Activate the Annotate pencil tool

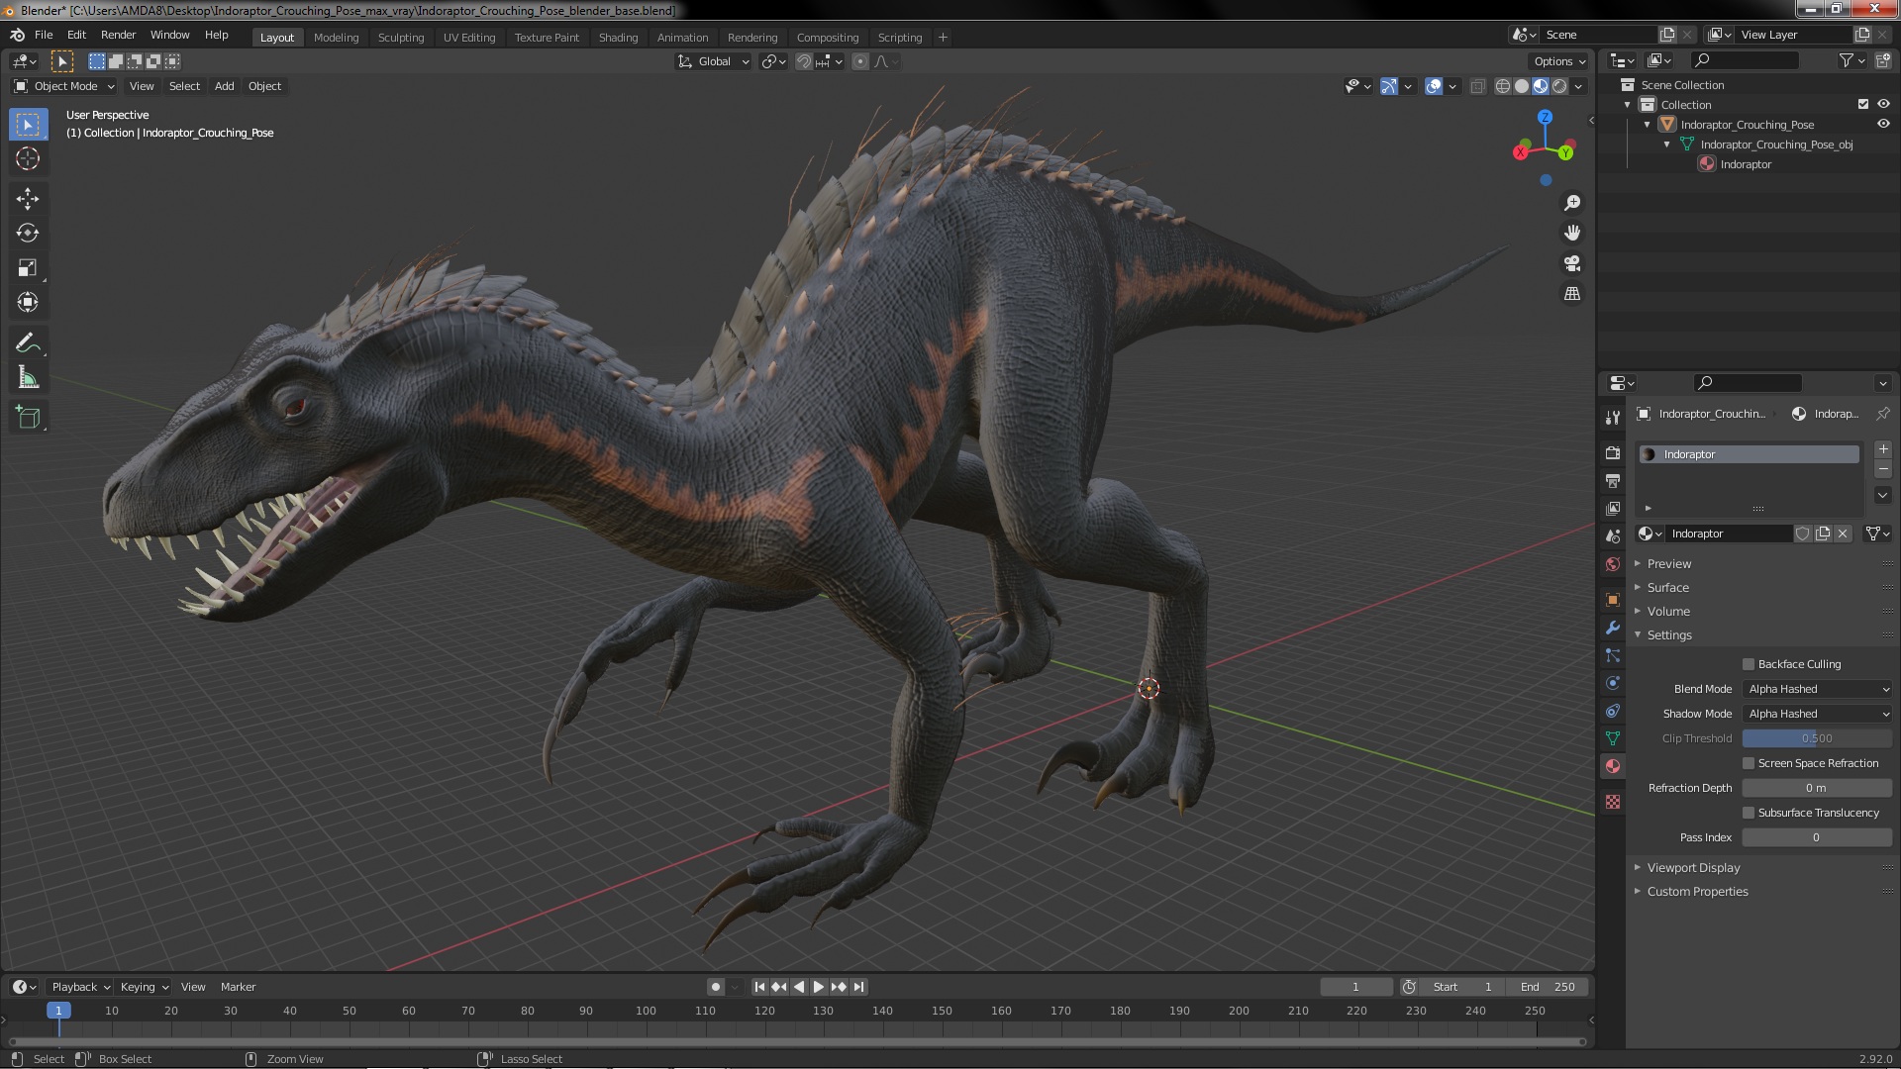click(28, 343)
